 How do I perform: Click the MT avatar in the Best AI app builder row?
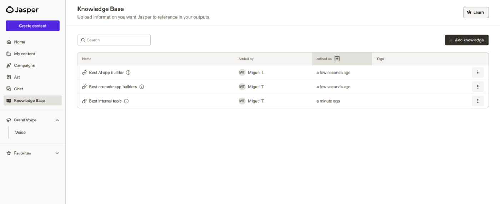242,73
